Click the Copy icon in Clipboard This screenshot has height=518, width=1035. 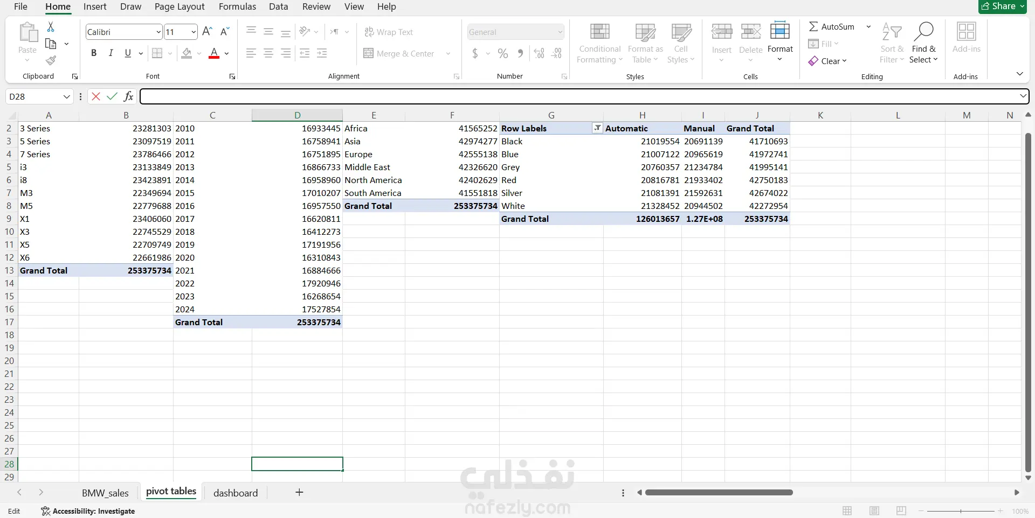(x=51, y=44)
